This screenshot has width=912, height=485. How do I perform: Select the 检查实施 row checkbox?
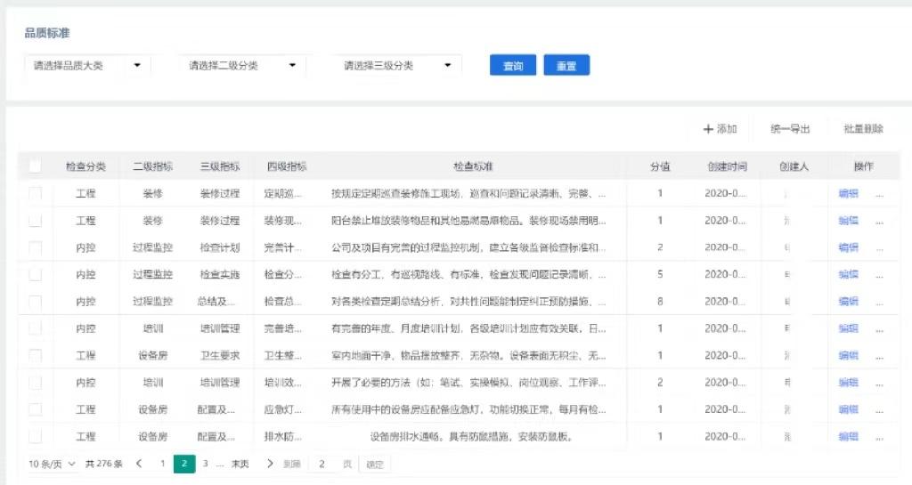click(35, 274)
